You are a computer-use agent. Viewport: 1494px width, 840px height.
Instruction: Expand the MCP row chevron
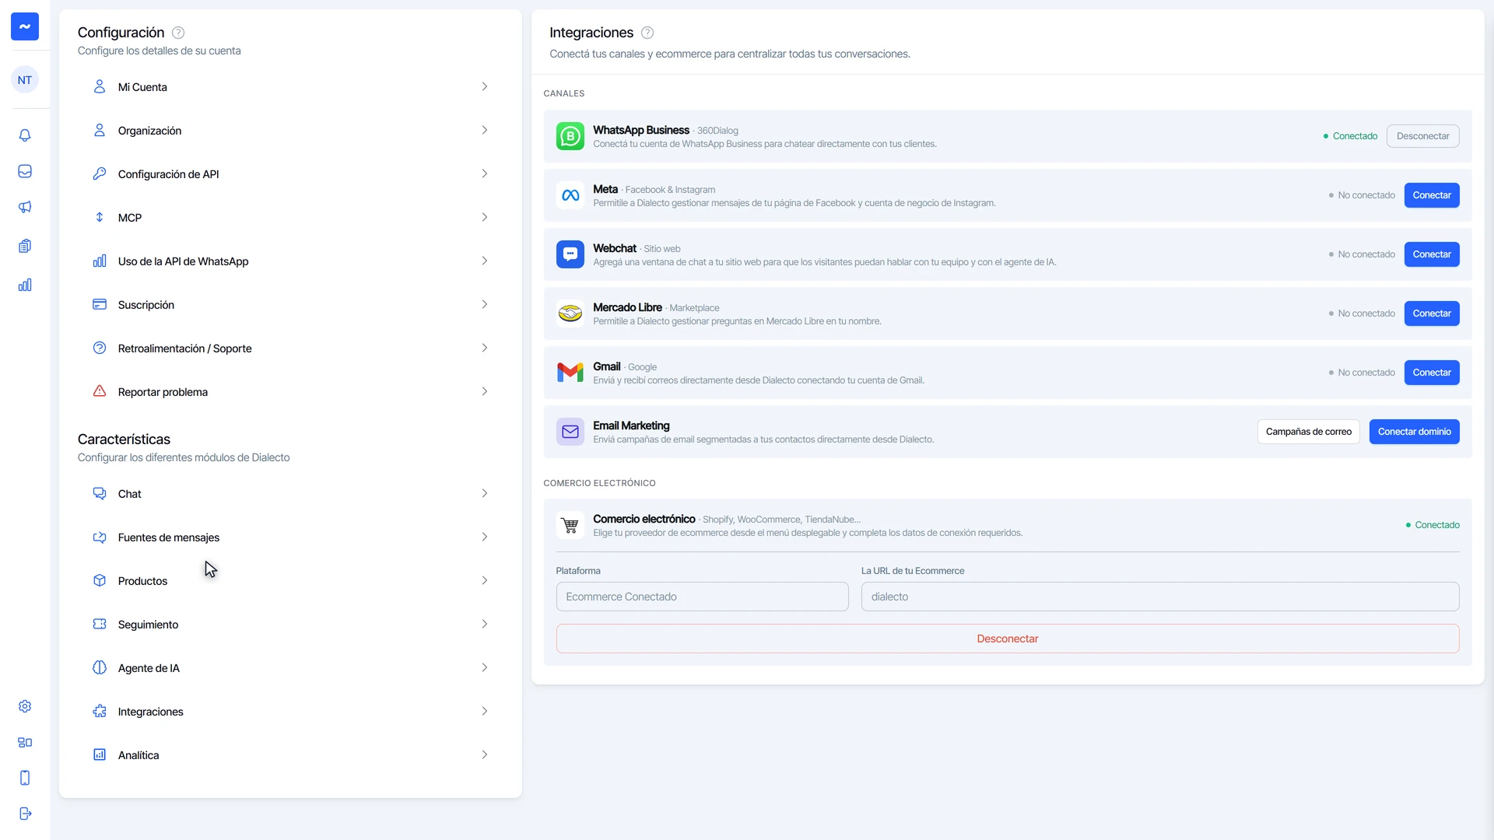click(484, 217)
